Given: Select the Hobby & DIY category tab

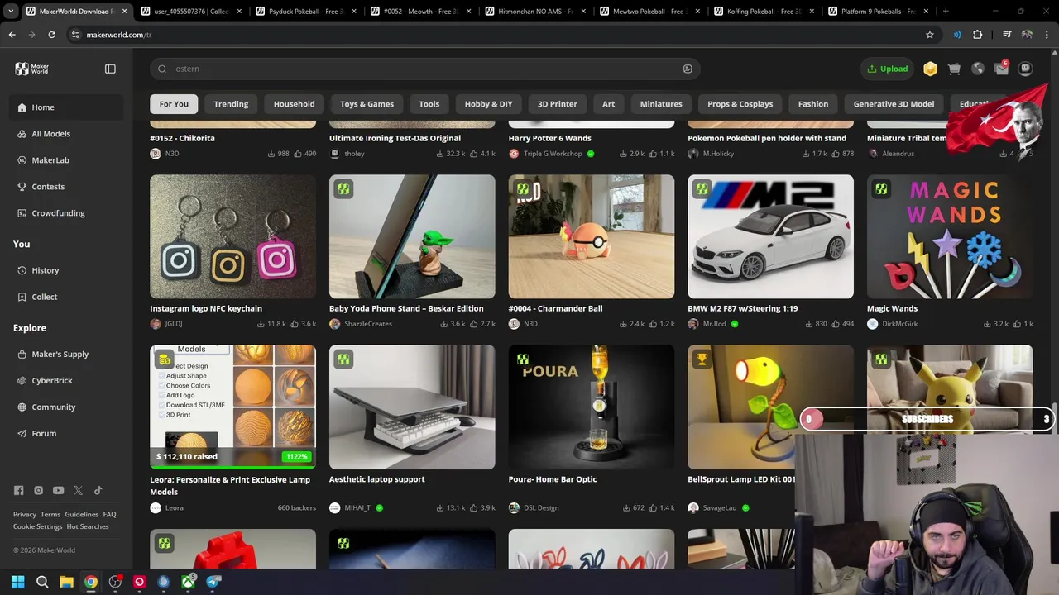Looking at the screenshot, I should [x=488, y=104].
